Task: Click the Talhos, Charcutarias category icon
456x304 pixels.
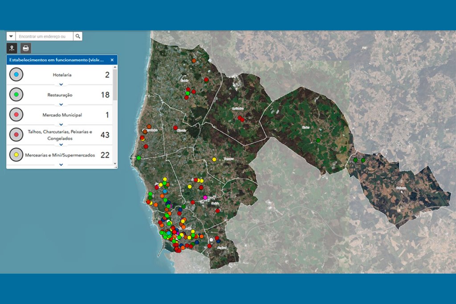Action: pyautogui.click(x=16, y=134)
